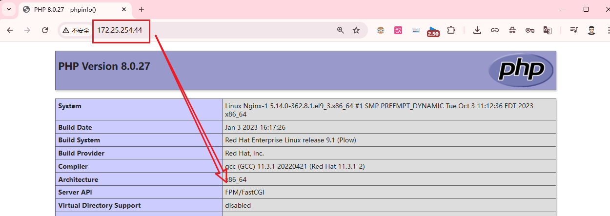Click the PHP logo image
The width and height of the screenshot is (610, 216).
(x=521, y=70)
